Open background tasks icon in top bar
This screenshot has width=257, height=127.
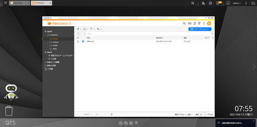203,3
